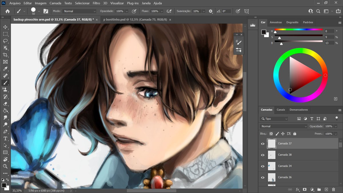Select the Object Selection tool
The height and width of the screenshot is (193, 343).
point(5,48)
